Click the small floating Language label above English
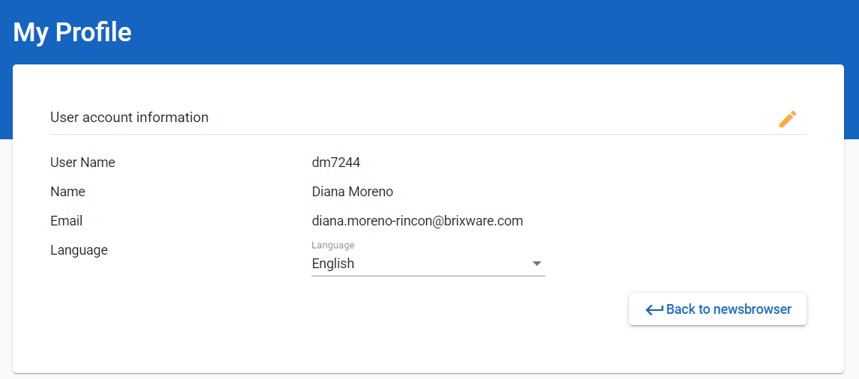 [x=333, y=245]
